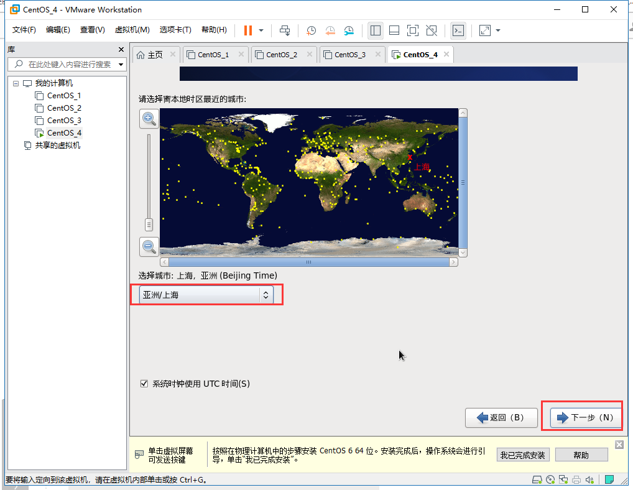This screenshot has width=633, height=490.
Task: Open the snapshot manager
Action: click(349, 30)
